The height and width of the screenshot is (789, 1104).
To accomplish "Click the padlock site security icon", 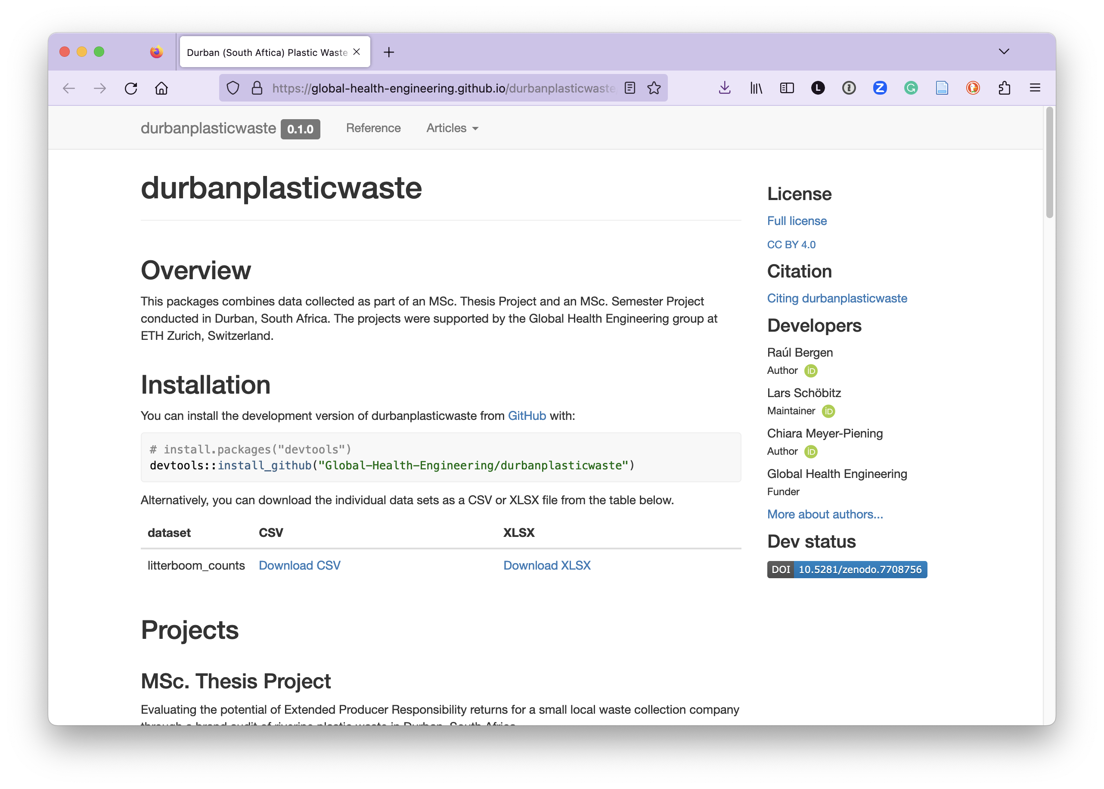I will coord(257,88).
